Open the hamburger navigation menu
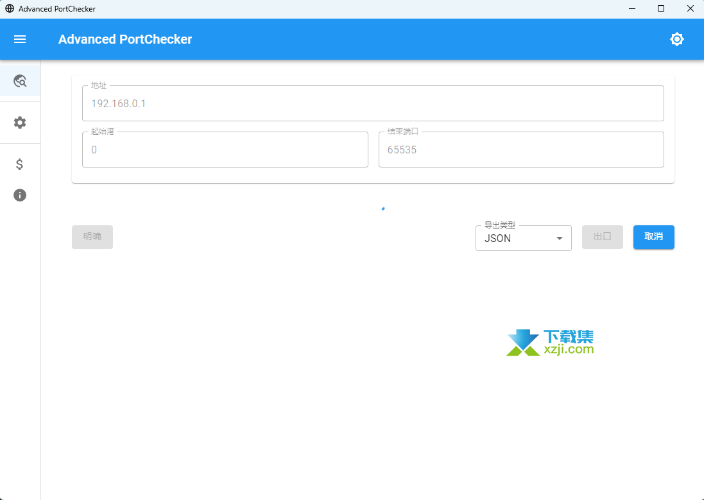The width and height of the screenshot is (704, 500). pos(20,39)
